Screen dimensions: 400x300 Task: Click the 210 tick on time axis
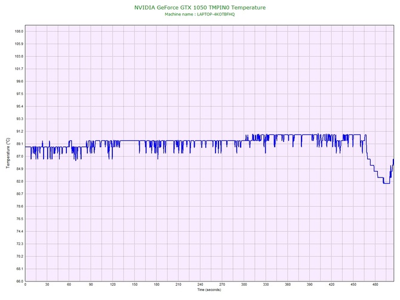click(x=179, y=284)
